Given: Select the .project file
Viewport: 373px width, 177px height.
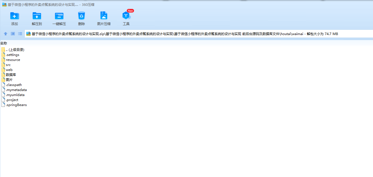Looking at the screenshot, I should (x=10, y=100).
